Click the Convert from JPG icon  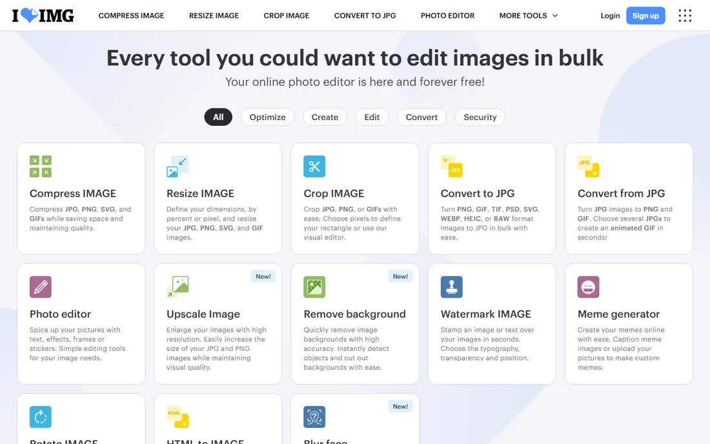588,166
